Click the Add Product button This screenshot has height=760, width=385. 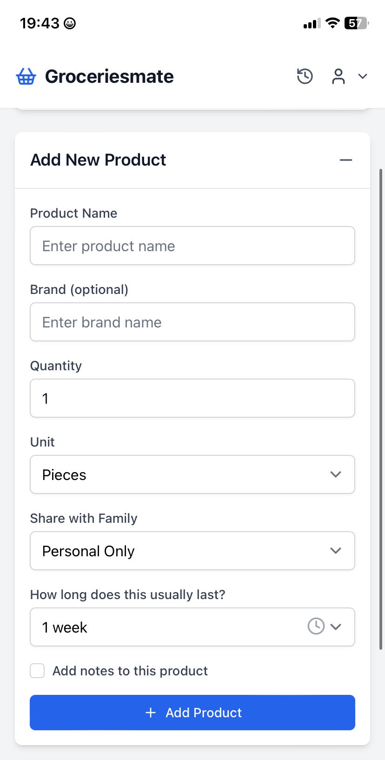192,713
